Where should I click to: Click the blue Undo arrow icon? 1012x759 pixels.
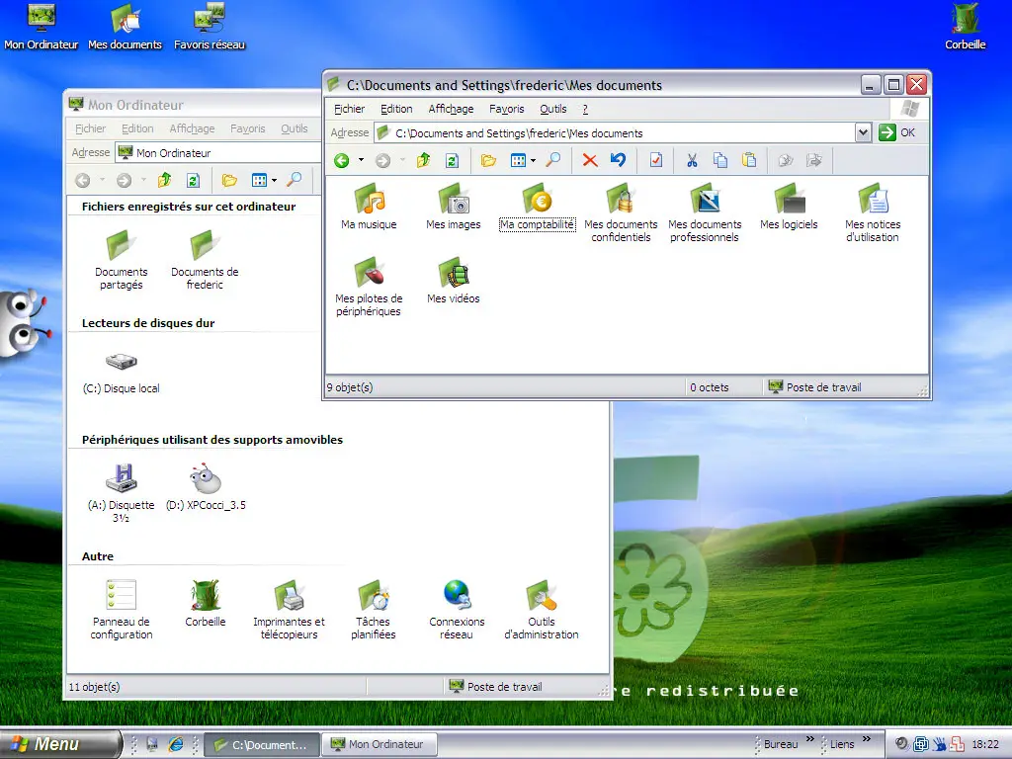619,160
